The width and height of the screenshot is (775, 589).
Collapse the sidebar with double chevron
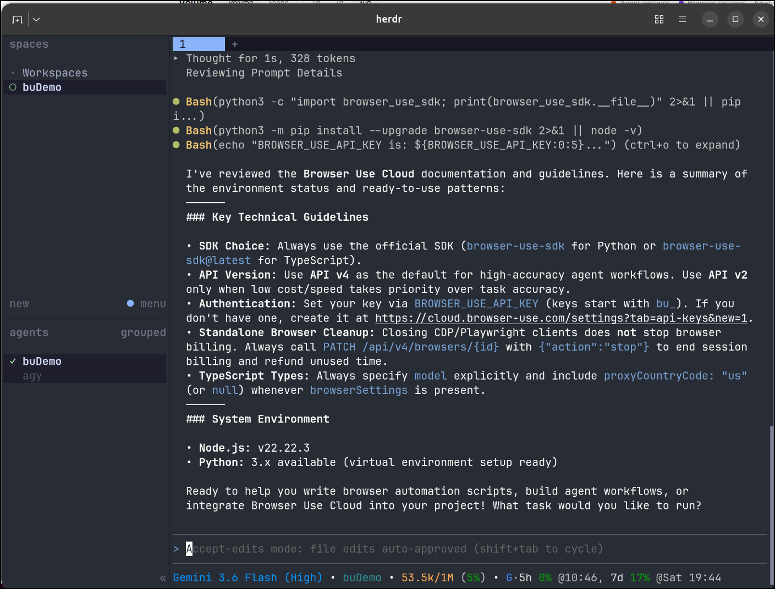[x=163, y=578]
